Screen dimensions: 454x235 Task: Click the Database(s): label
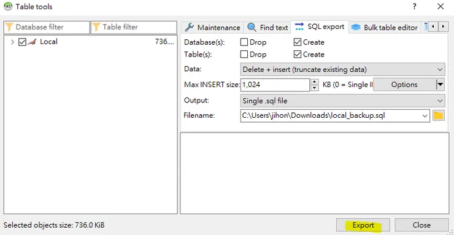pos(204,42)
